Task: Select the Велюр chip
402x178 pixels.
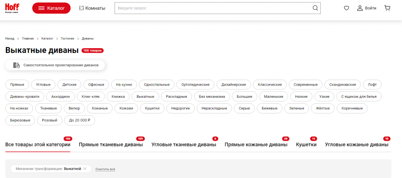Action: pos(74,108)
